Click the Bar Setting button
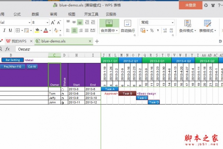 click(13, 60)
